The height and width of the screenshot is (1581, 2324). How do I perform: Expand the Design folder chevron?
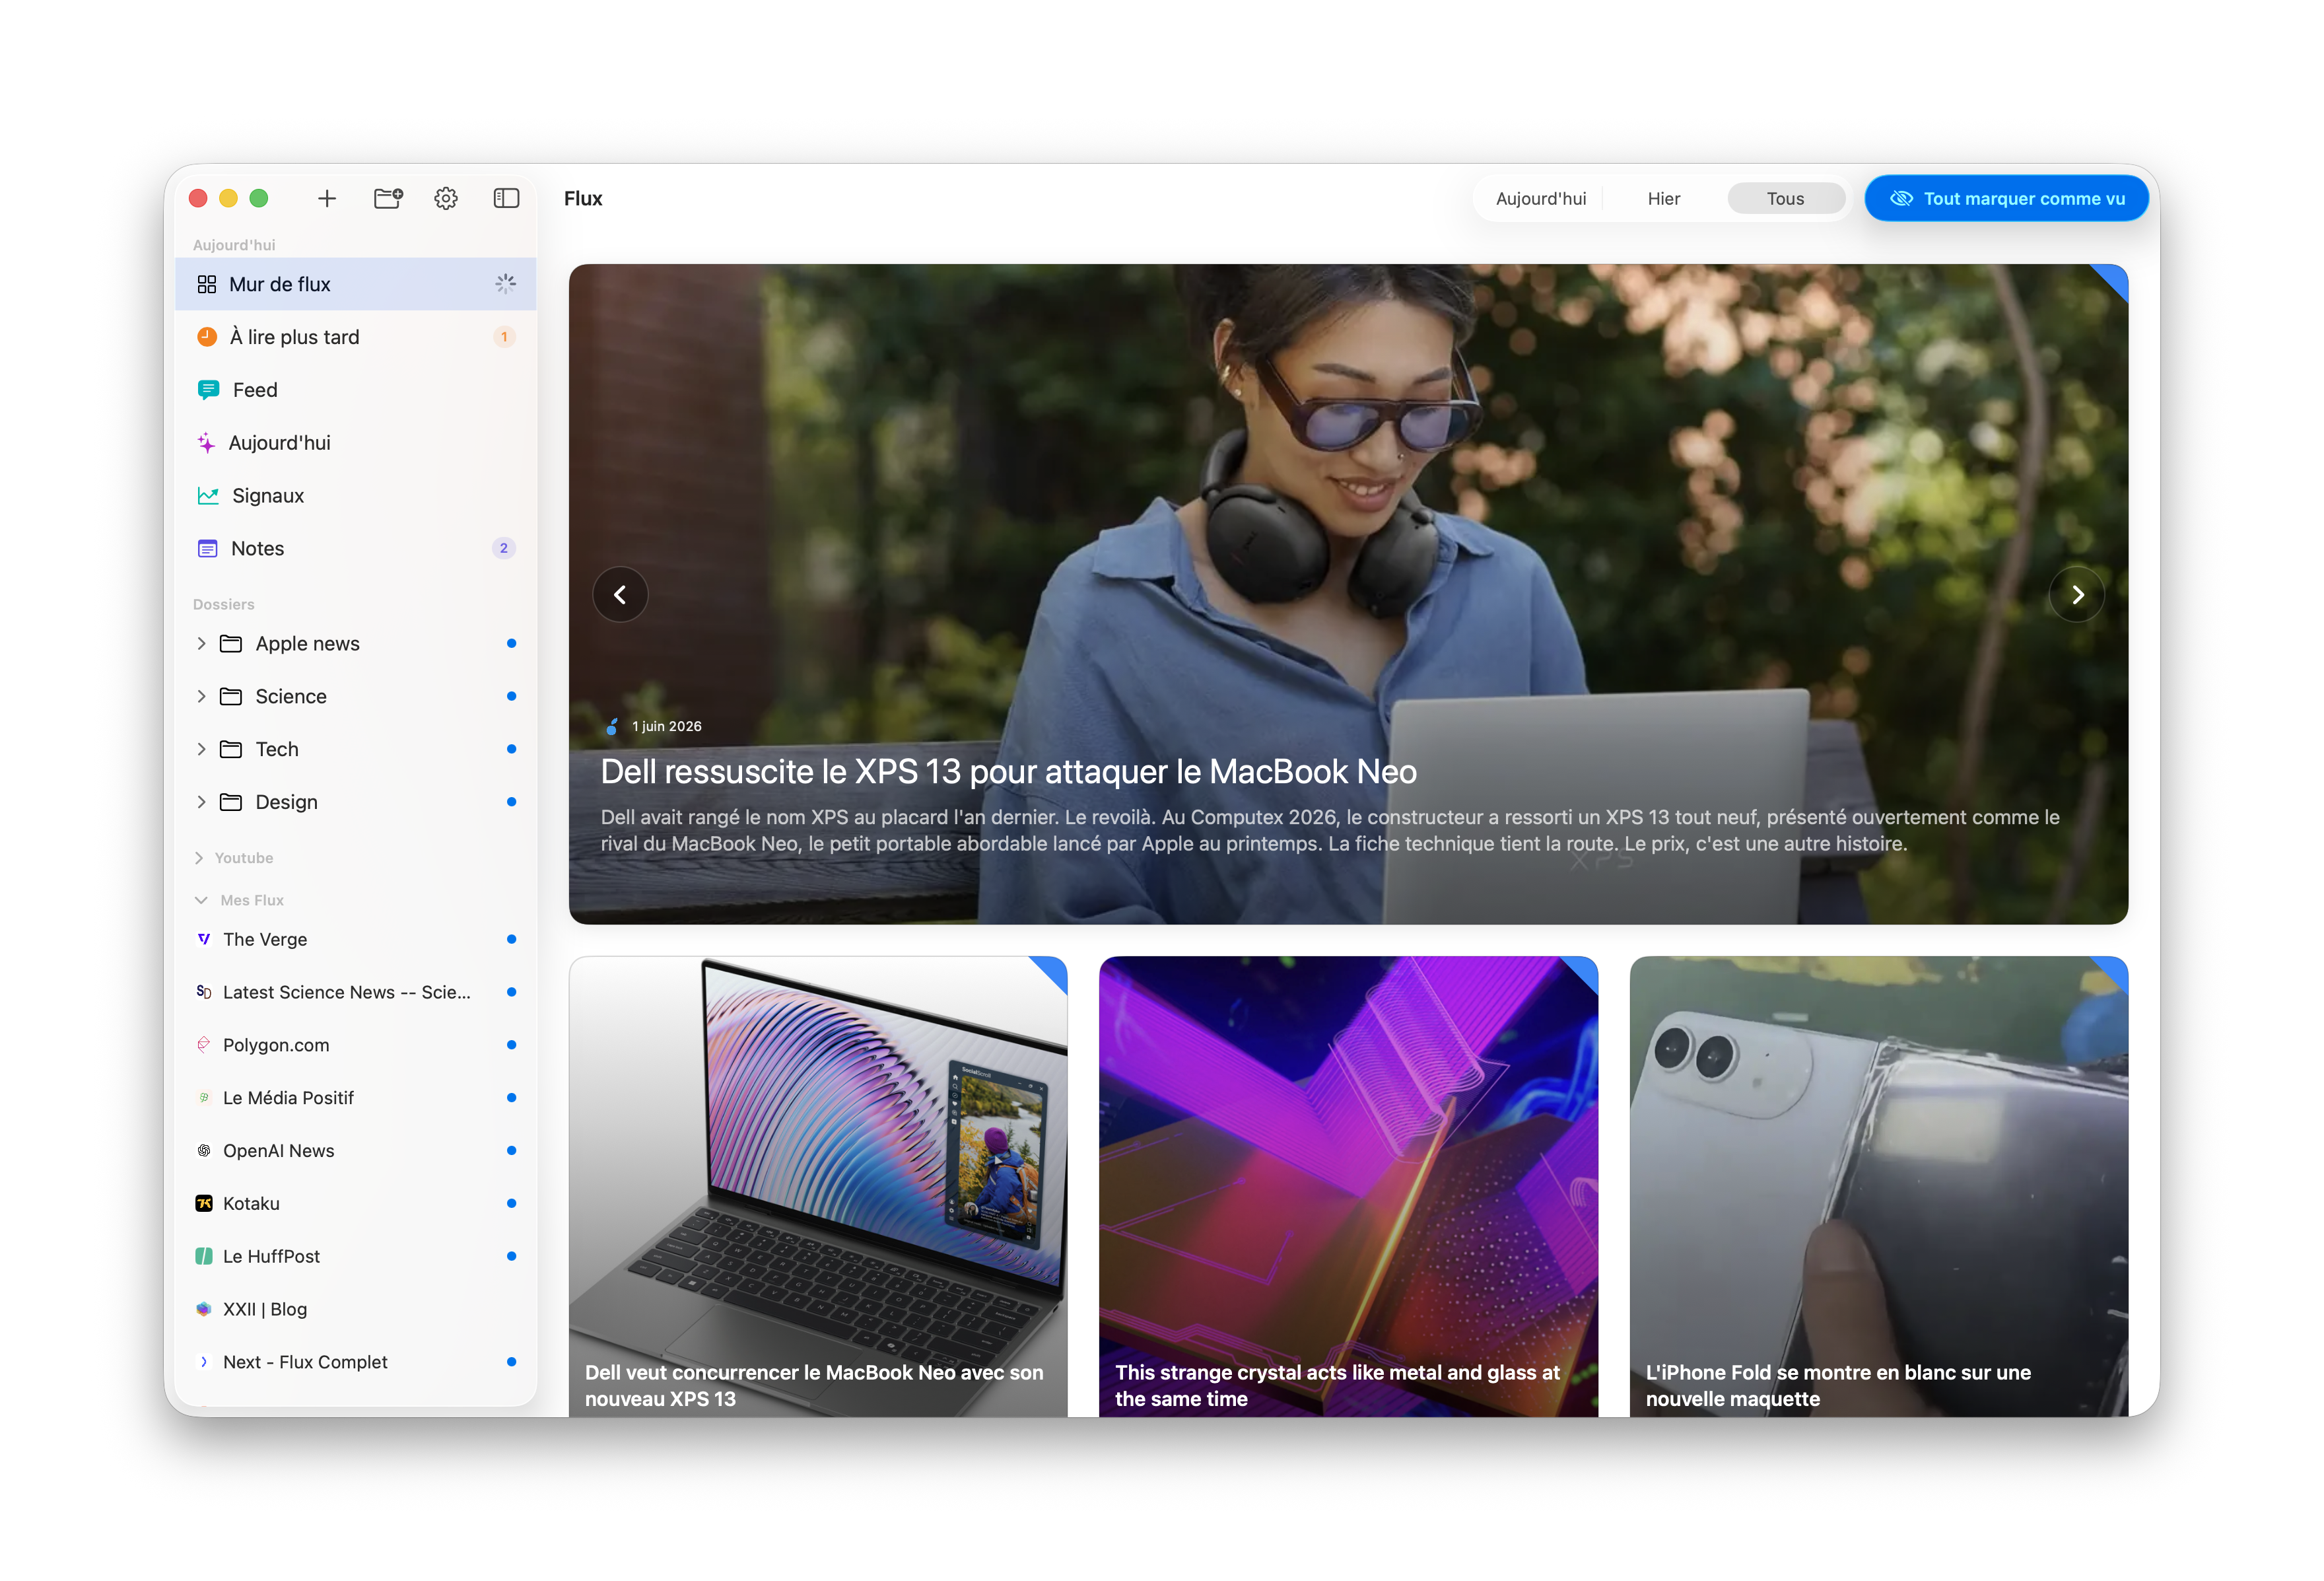(201, 803)
